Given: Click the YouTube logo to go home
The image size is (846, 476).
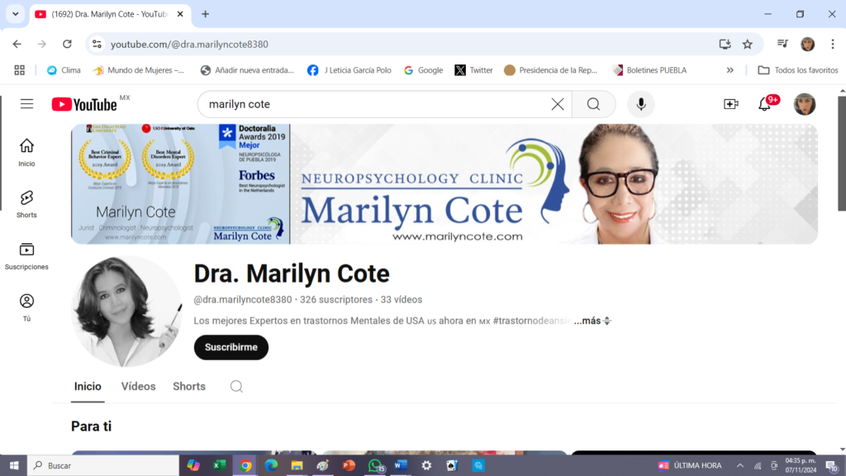Looking at the screenshot, I should (84, 104).
